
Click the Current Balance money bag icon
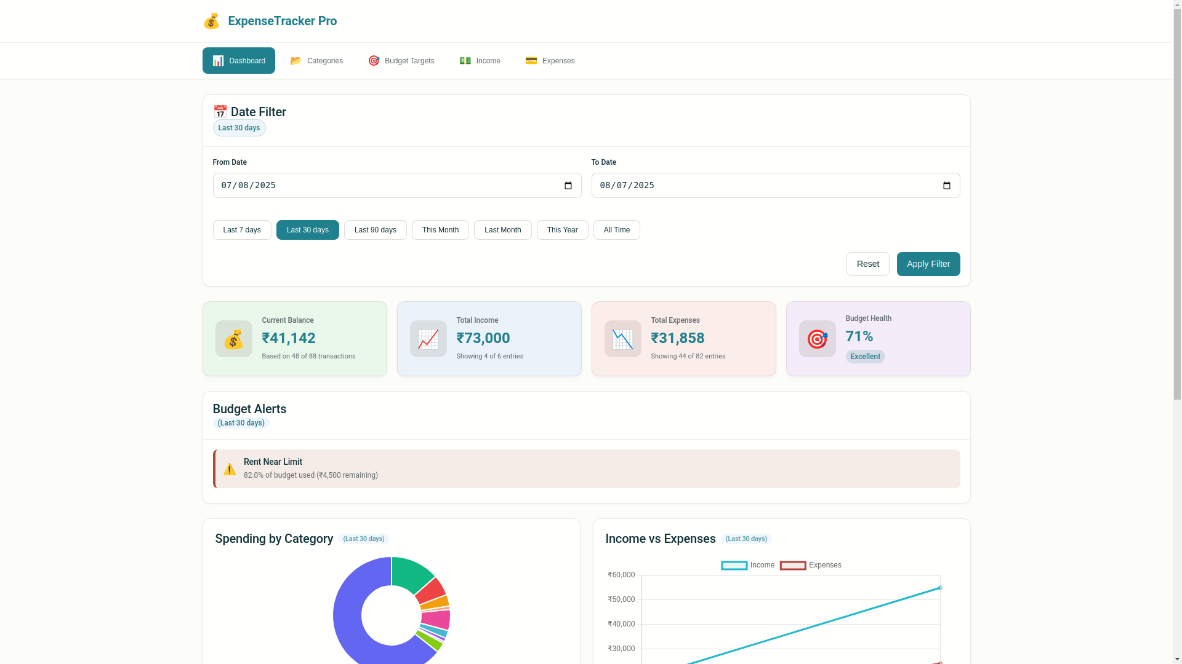tap(234, 339)
